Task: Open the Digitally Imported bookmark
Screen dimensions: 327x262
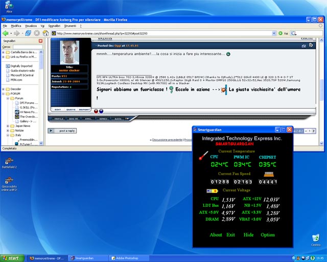Action: pos(19,66)
